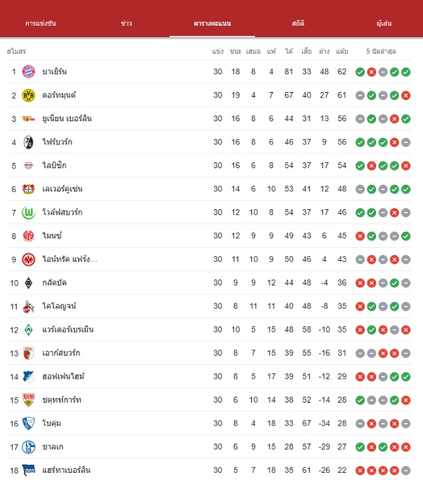The width and height of the screenshot is (423, 490).
Task: Open the ผู้เล่น tab
Action: click(x=384, y=23)
